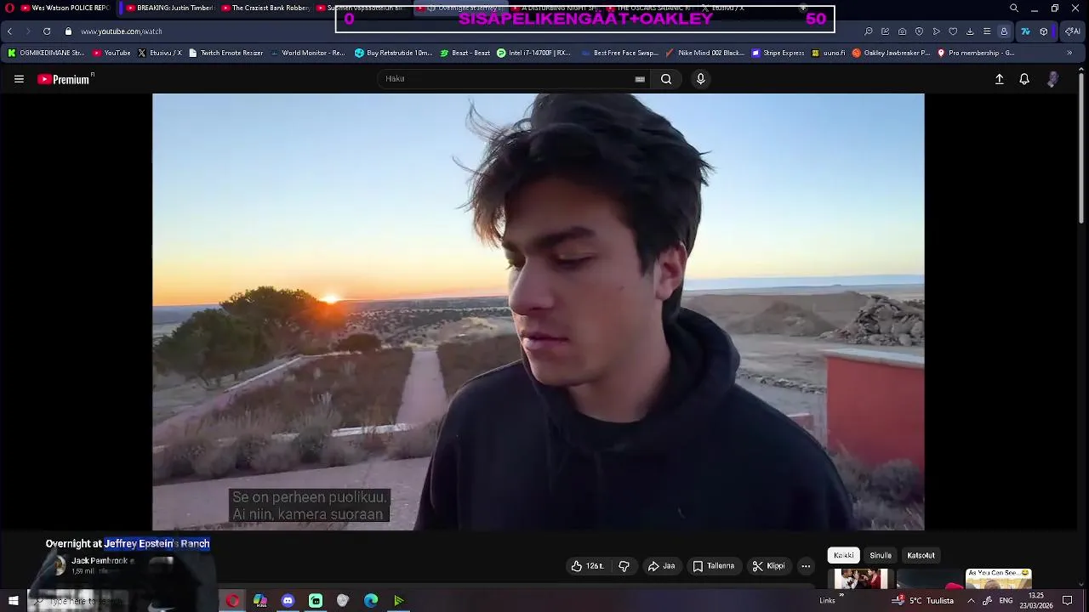This screenshot has height=612, width=1089.
Task: Go back with browser back arrow
Action: coord(9,31)
